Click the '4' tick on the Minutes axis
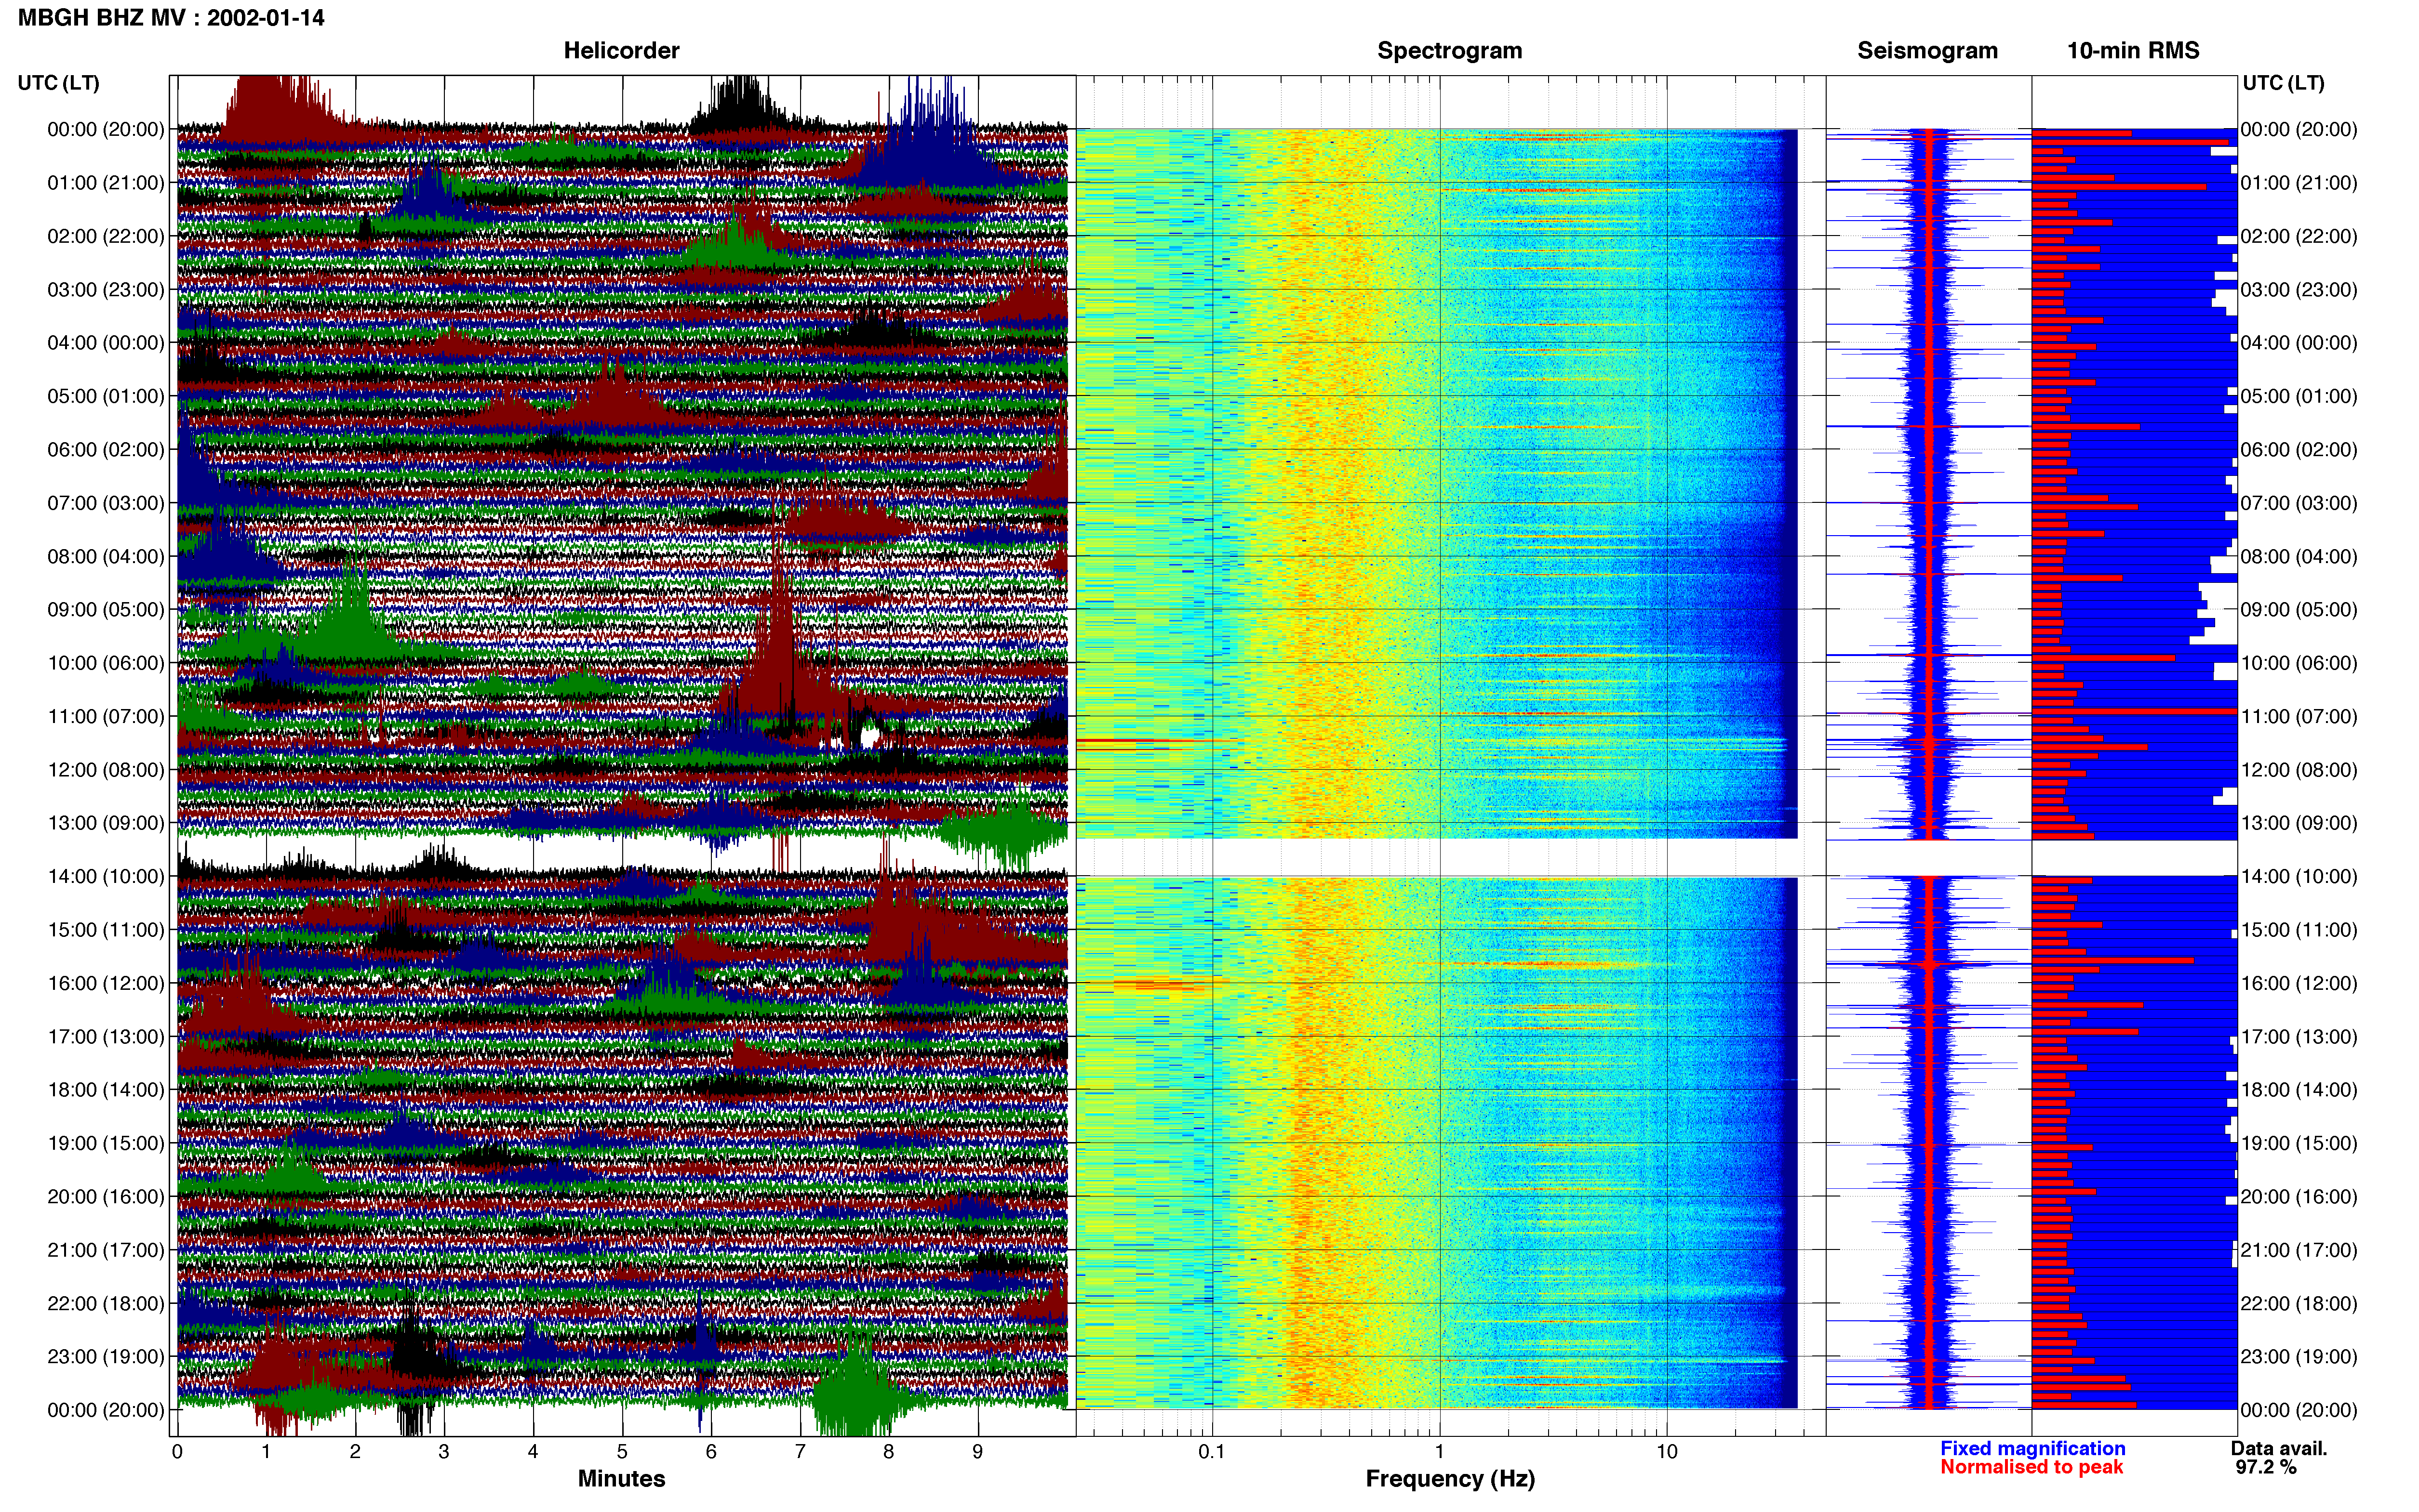Viewport: 2419px width, 1512px height. [x=533, y=1452]
